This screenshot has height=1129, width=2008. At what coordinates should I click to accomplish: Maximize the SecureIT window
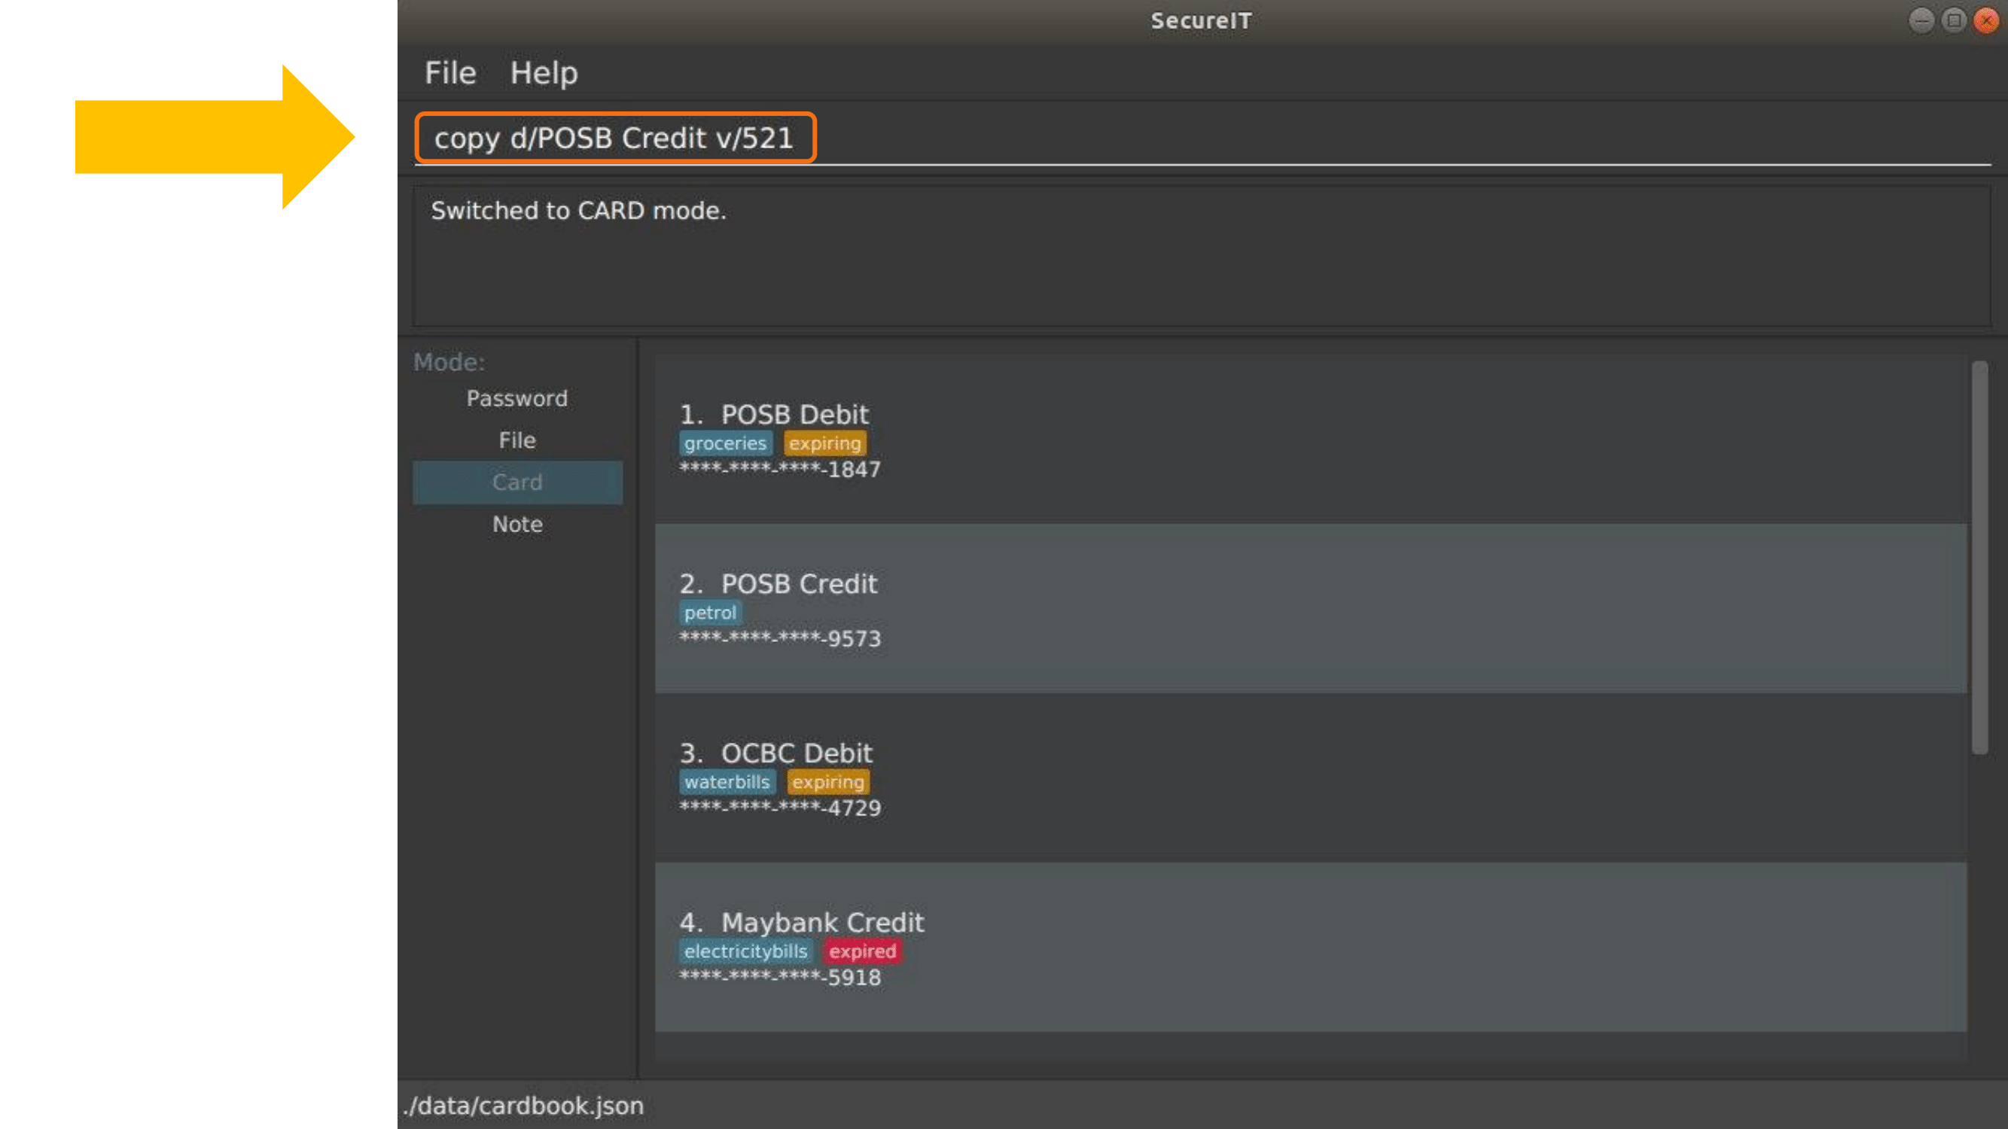point(1955,20)
